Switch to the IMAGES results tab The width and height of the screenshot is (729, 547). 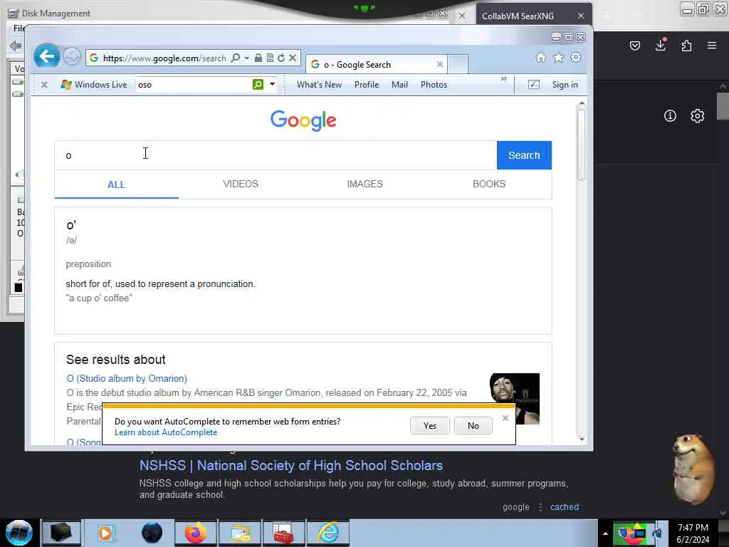coord(365,184)
